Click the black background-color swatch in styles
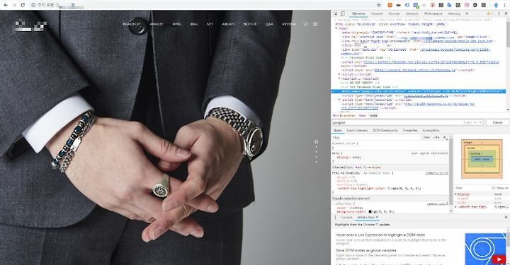This screenshot has height=265, width=510. point(370,212)
